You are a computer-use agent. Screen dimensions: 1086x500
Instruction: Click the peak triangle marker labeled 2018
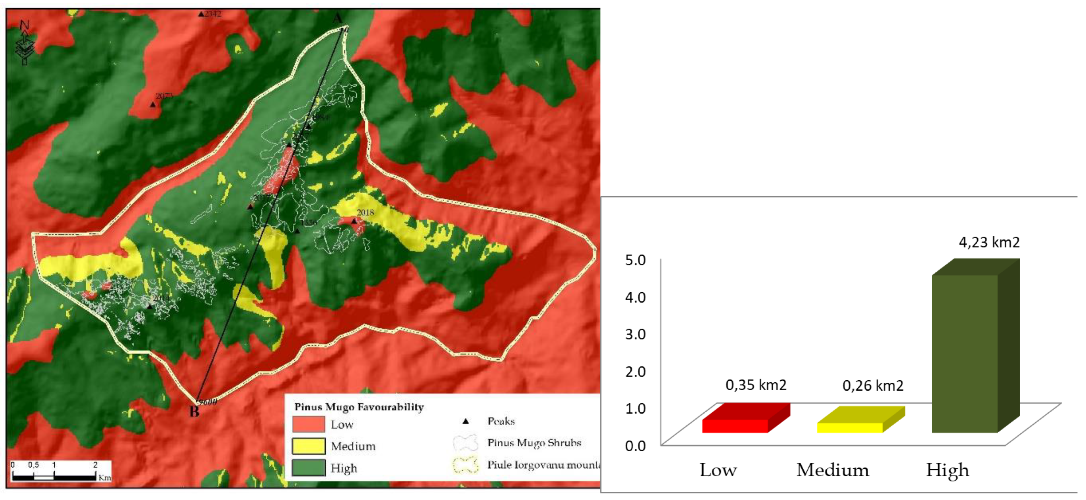coord(354,220)
